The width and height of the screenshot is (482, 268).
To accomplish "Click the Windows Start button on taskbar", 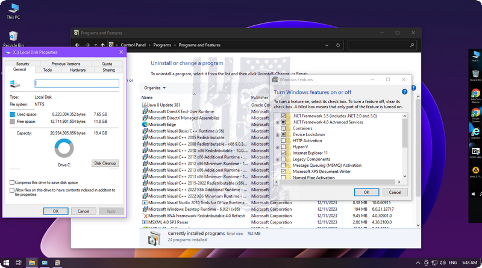I will [x=6, y=263].
